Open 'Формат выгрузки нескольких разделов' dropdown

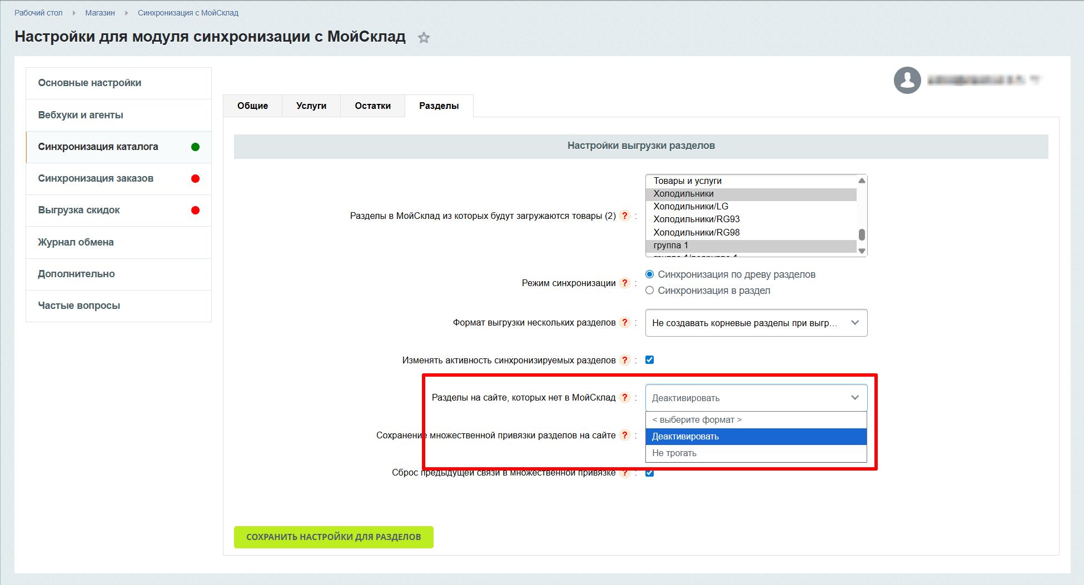click(756, 323)
